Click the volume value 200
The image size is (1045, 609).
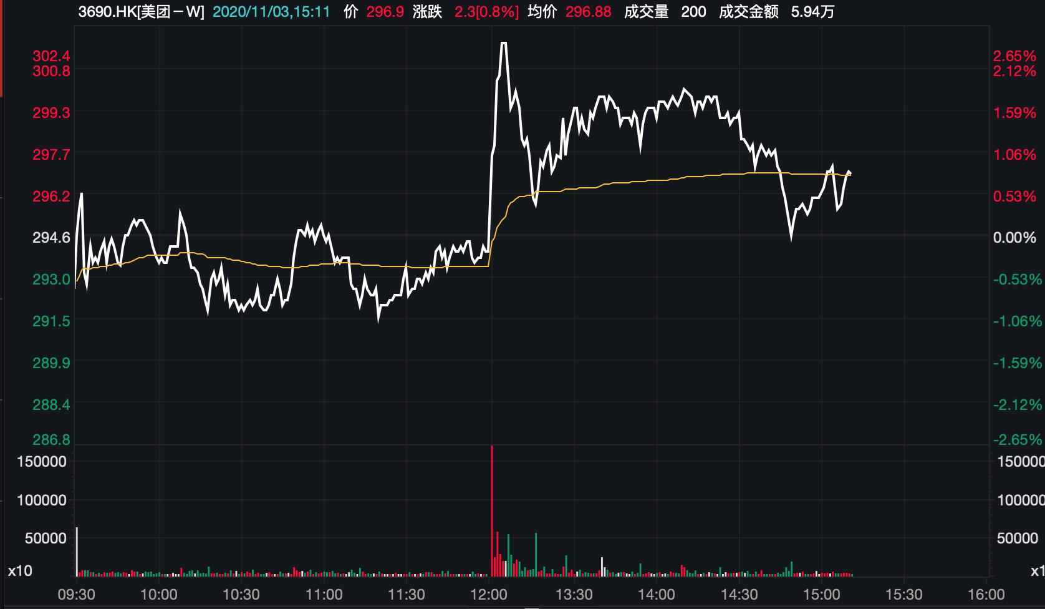click(x=693, y=12)
